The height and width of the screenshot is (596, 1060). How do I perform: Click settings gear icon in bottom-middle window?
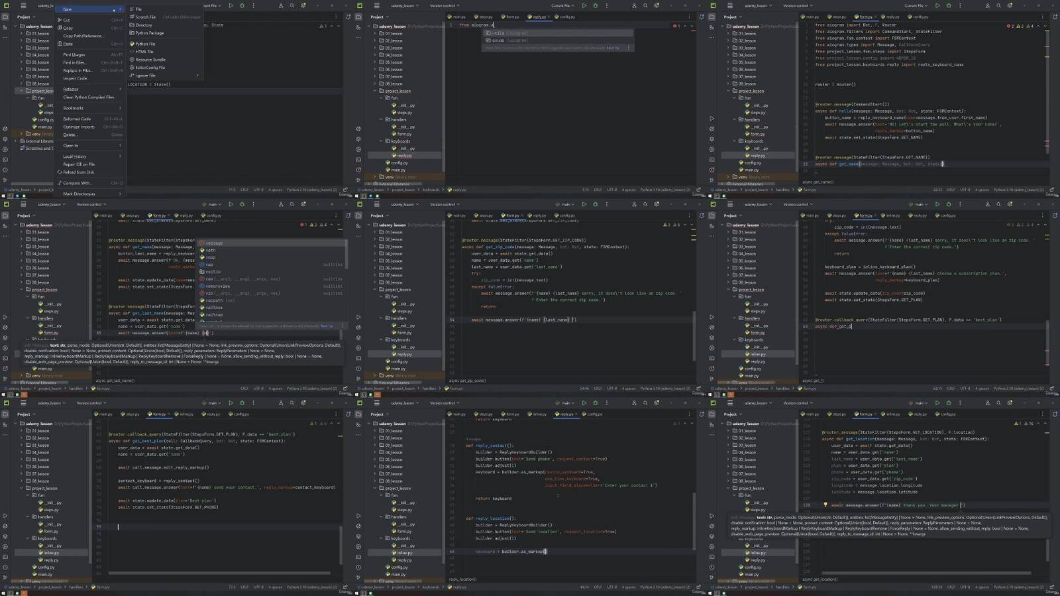[657, 403]
